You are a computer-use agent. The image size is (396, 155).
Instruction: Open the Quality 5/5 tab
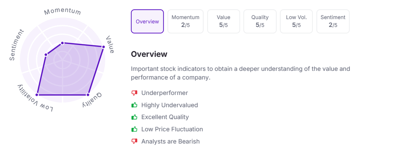click(x=260, y=22)
